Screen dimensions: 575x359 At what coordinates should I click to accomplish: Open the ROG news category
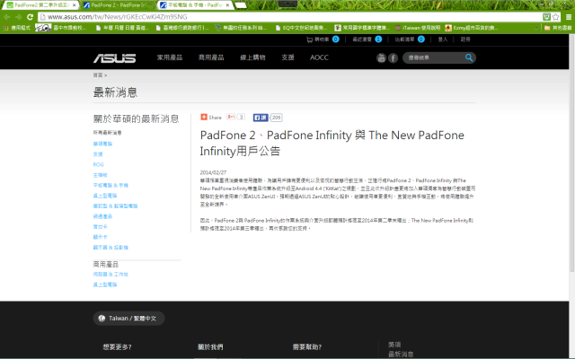pyautogui.click(x=98, y=164)
